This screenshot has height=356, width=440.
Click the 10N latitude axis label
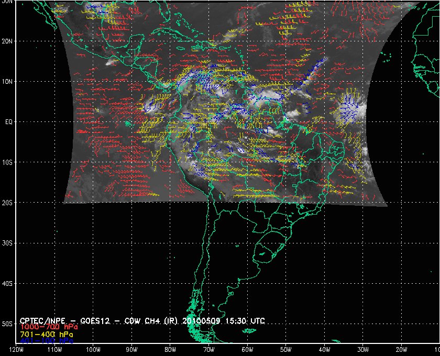click(8, 81)
